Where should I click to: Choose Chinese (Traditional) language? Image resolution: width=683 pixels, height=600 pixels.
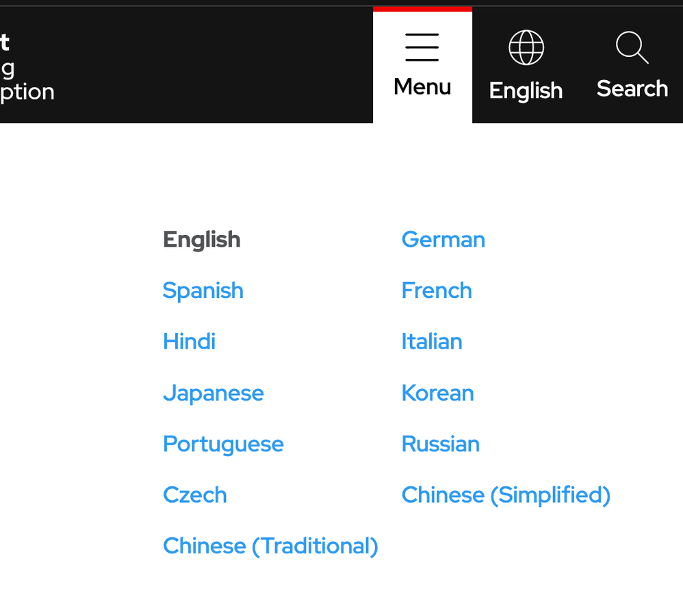click(x=270, y=546)
